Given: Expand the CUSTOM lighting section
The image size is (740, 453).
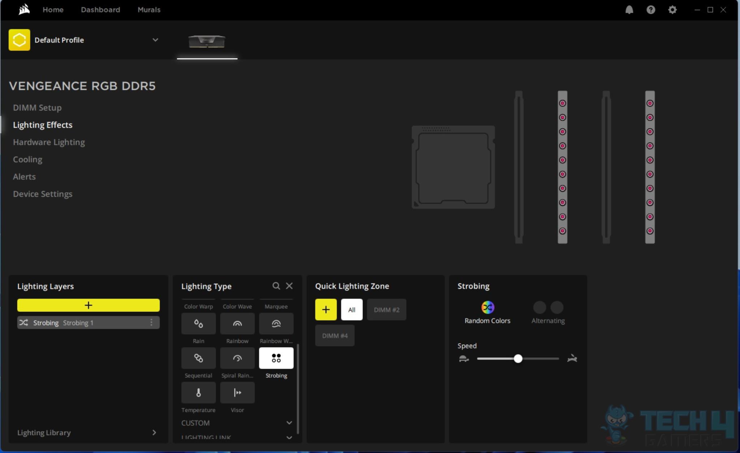Looking at the screenshot, I should 237,423.
